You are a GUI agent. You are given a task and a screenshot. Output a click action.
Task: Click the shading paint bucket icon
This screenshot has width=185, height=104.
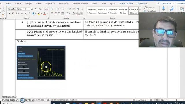coord(74,14)
